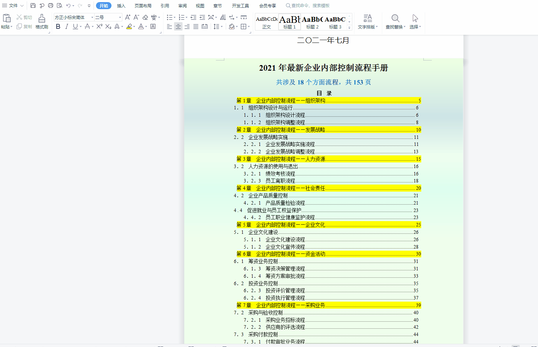
Task: Expand the line spacing dropdown
Action: pyautogui.click(x=222, y=26)
